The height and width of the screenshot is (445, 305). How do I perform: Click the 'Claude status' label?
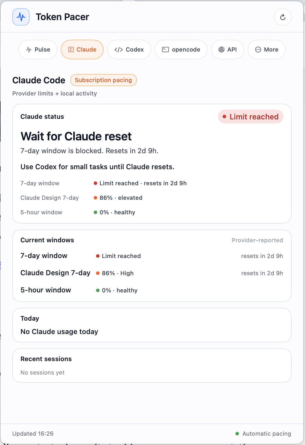pos(42,116)
